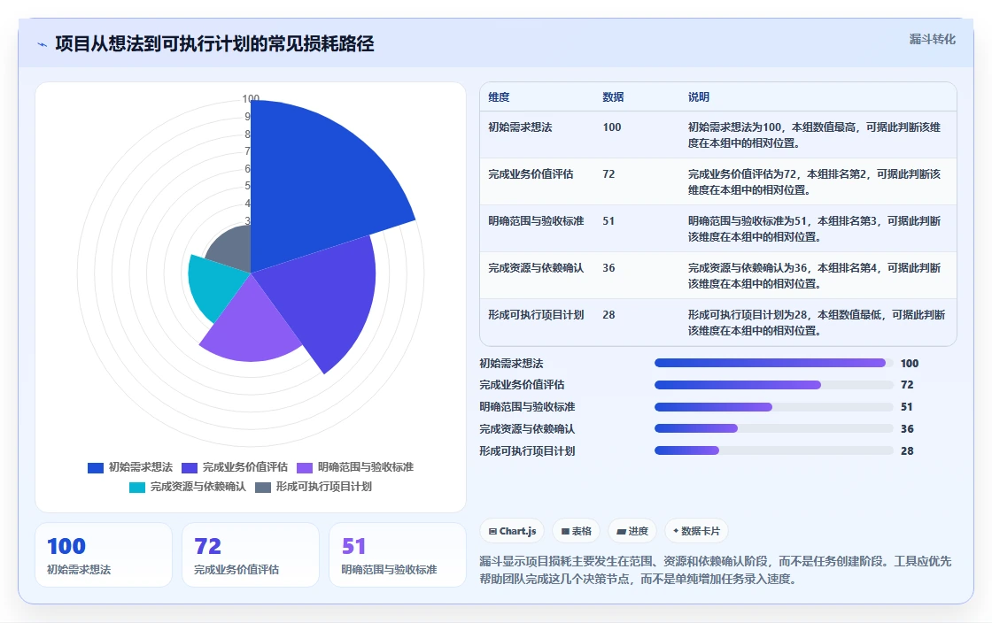This screenshot has width=992, height=623.
Task: Open the 100 初始需求想法 data card
Action: pos(104,555)
